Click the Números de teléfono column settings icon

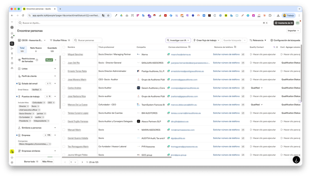pos(235,47)
